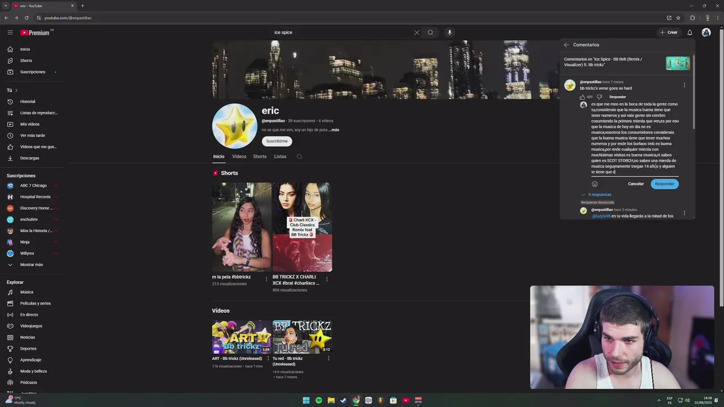Open Suscripciones in the left sidebar
The height and width of the screenshot is (407, 724).
(x=32, y=72)
